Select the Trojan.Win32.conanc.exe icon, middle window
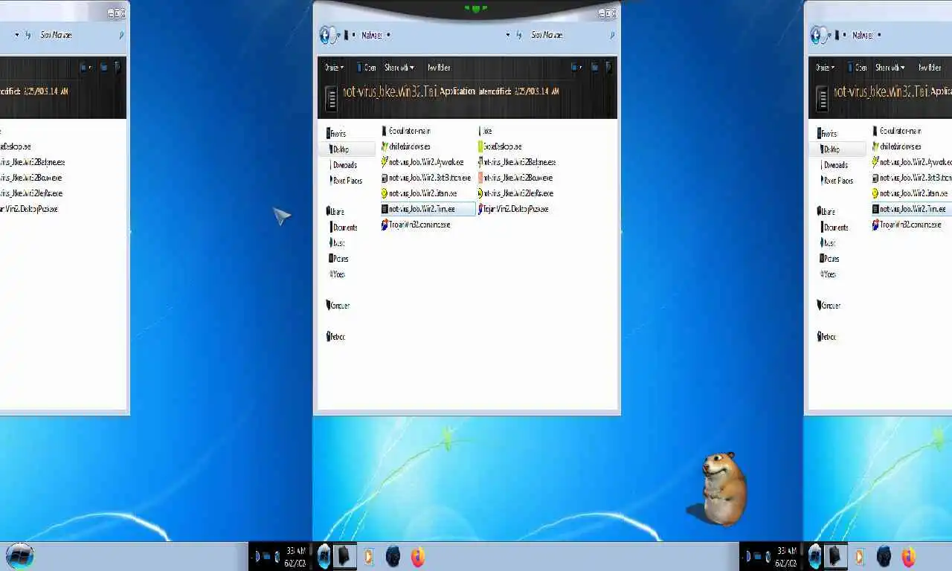 385,225
